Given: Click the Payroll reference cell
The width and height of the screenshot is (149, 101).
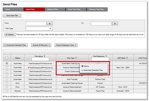Looking at the screenshot, I should point(100,83).
